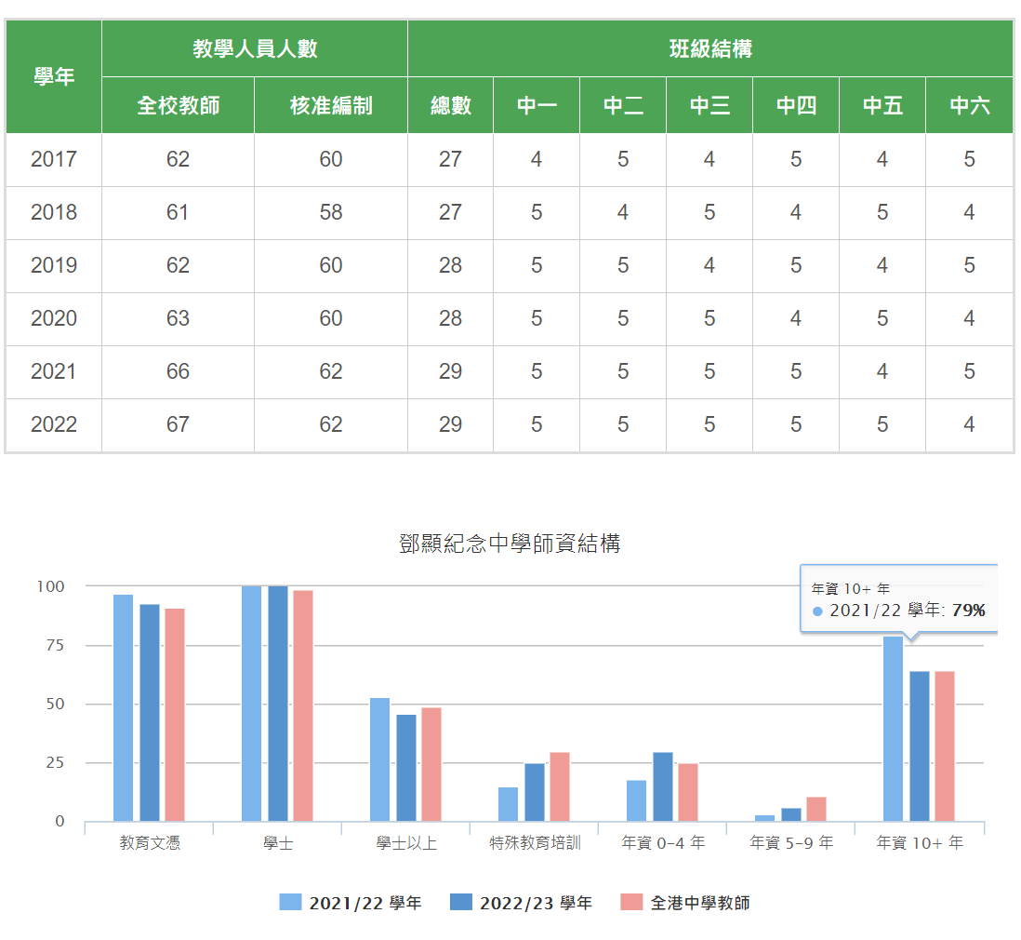
Task: Click the 75 y-axis label
Action: pos(56,645)
